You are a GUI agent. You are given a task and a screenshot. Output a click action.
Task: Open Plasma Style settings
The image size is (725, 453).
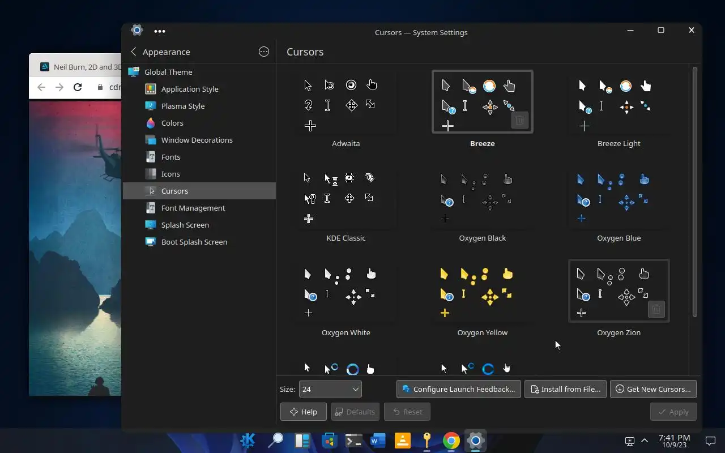coord(199,106)
